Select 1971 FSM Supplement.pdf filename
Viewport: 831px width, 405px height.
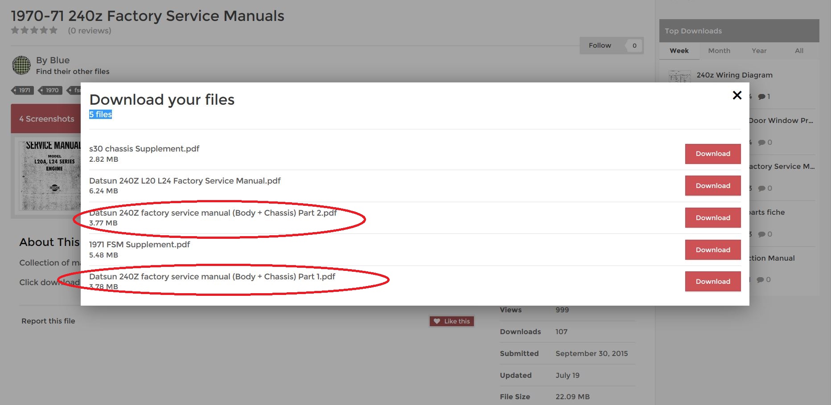pyautogui.click(x=140, y=245)
